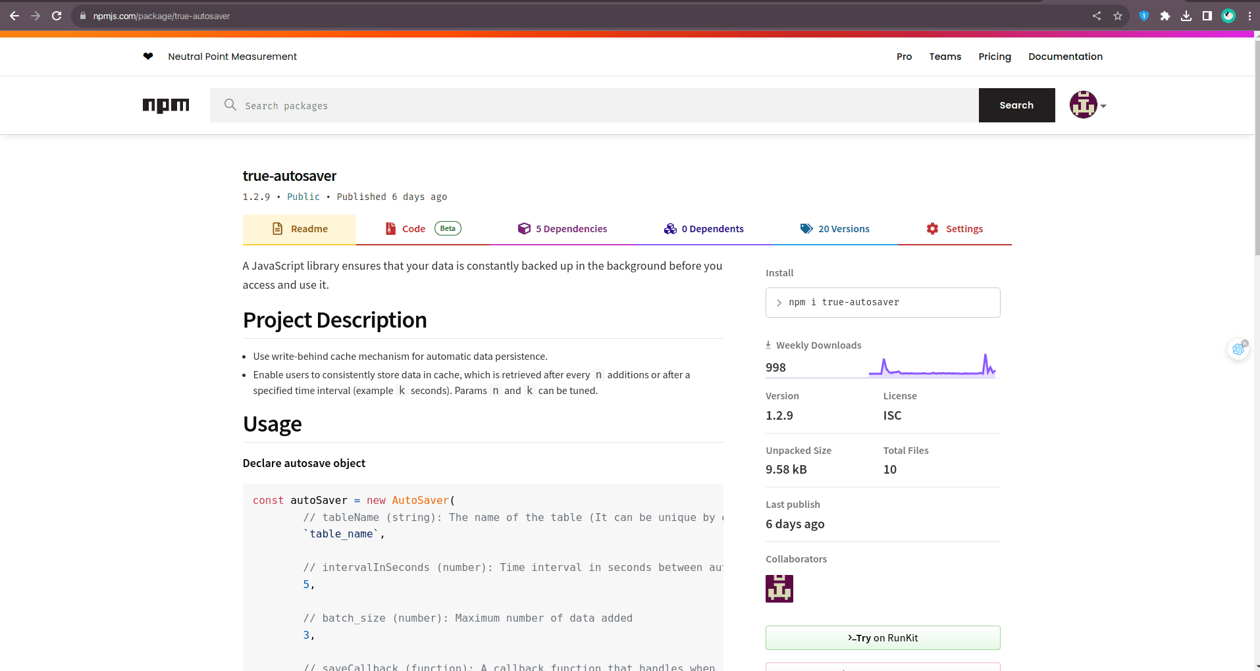The height and width of the screenshot is (671, 1260).
Task: Bookmark this page with the star icon
Action: 1118,16
